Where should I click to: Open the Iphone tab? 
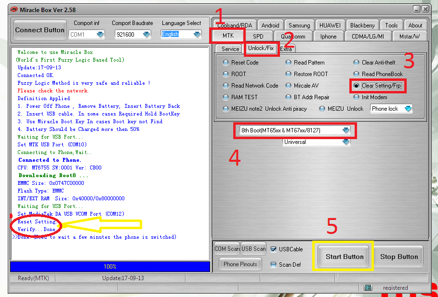tap(328, 36)
